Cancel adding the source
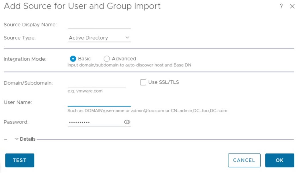Screen dimensions: 305x173 pyautogui.click(x=244, y=160)
